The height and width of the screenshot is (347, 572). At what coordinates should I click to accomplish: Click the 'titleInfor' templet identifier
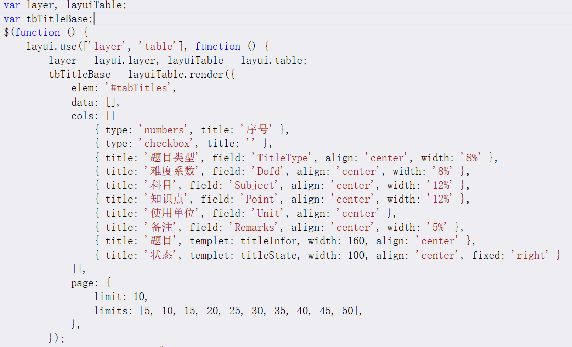tap(269, 241)
